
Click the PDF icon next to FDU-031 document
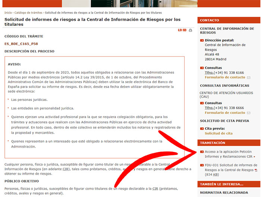256,170
